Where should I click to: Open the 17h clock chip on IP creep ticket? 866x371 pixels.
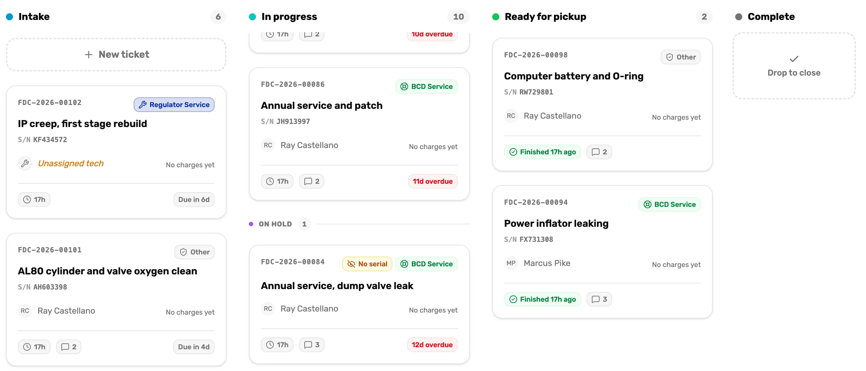(x=34, y=199)
